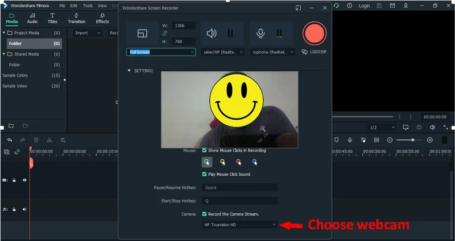Collapse the Project Media tree
The width and height of the screenshot is (455, 241).
pos(4,33)
